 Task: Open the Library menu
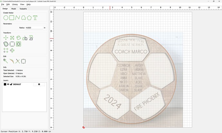point(15,4)
